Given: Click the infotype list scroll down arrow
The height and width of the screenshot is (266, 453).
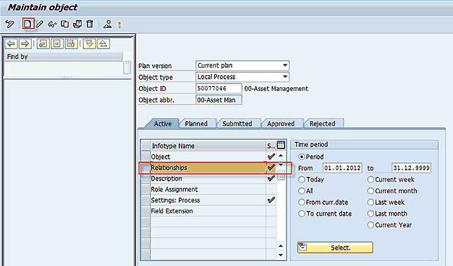Looking at the screenshot, I should (280, 246).
